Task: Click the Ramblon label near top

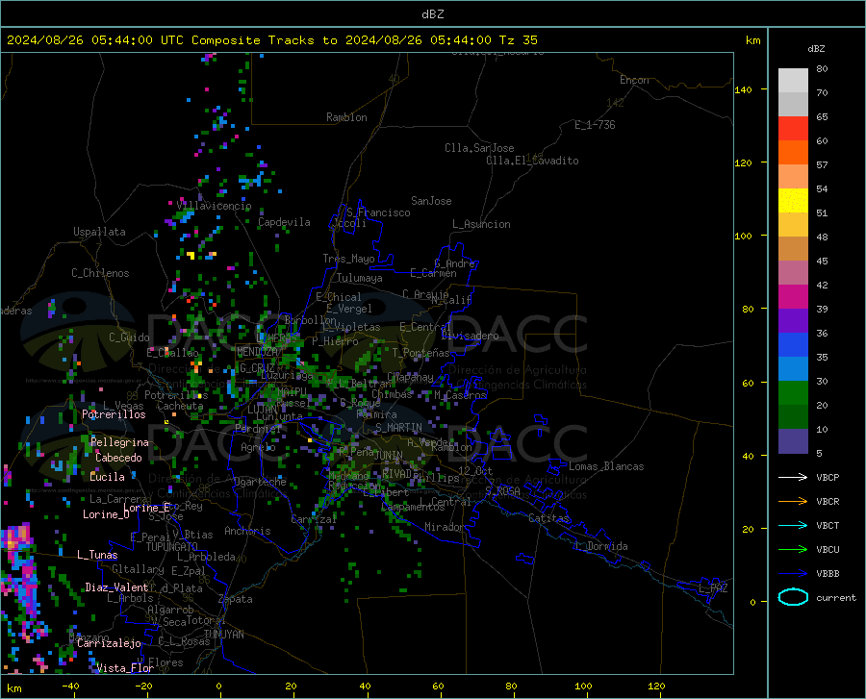Action: tap(346, 117)
